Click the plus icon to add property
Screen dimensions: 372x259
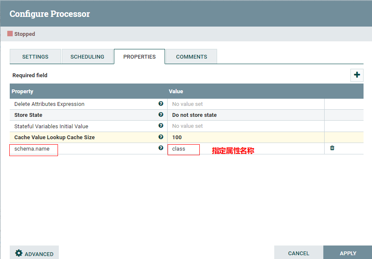coord(357,75)
